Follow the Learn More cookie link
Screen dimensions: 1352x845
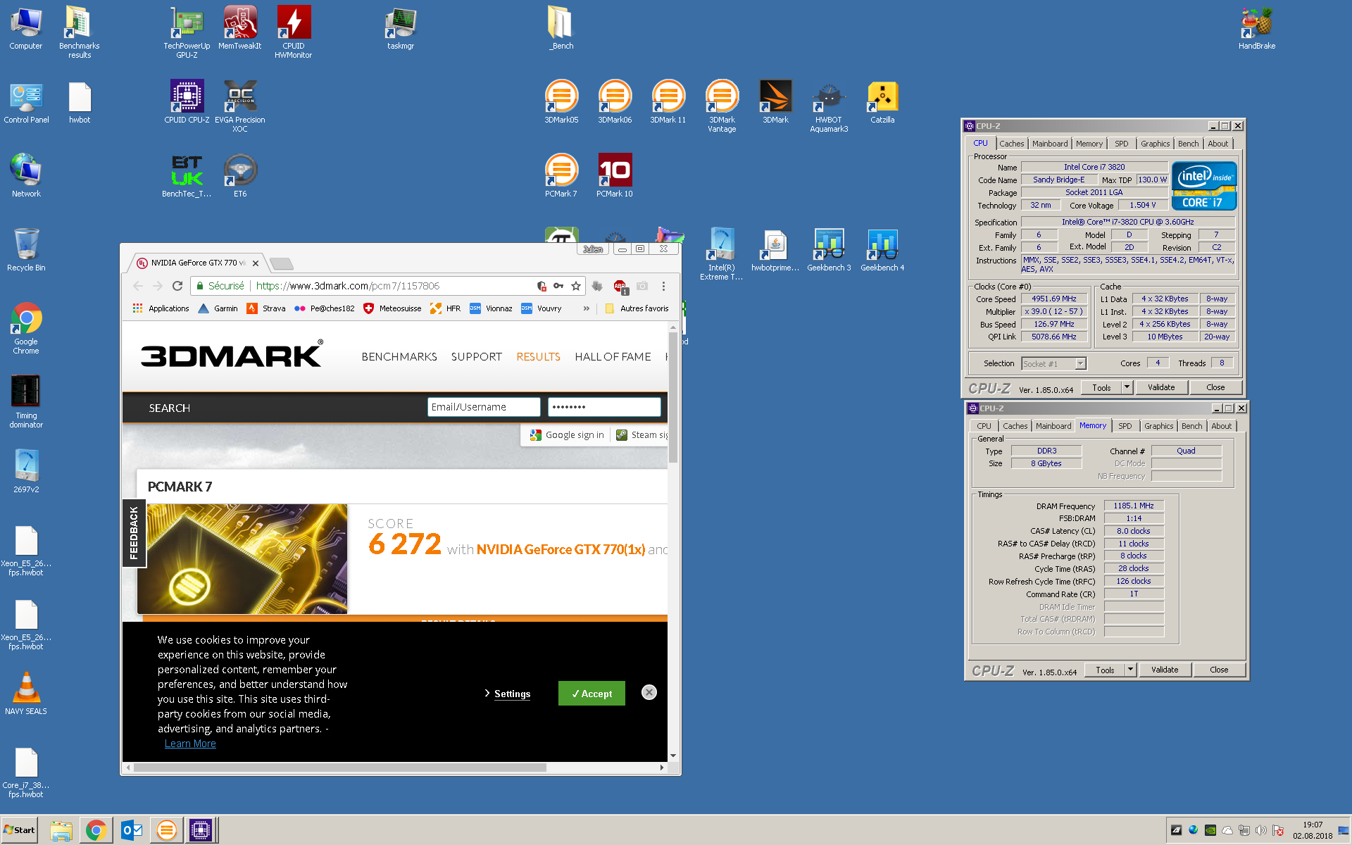click(190, 744)
